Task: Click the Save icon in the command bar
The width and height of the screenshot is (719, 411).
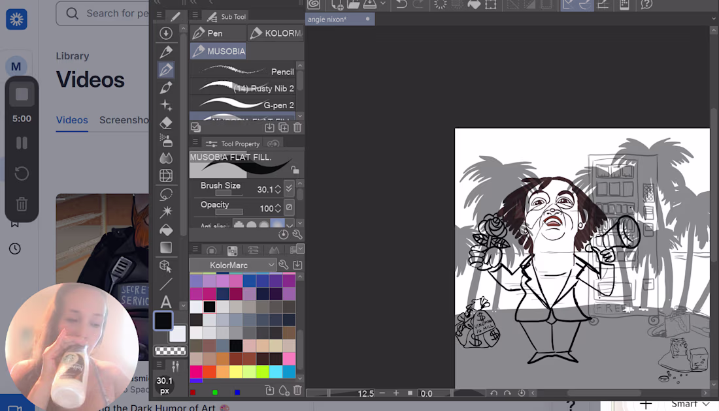Action: tap(369, 5)
